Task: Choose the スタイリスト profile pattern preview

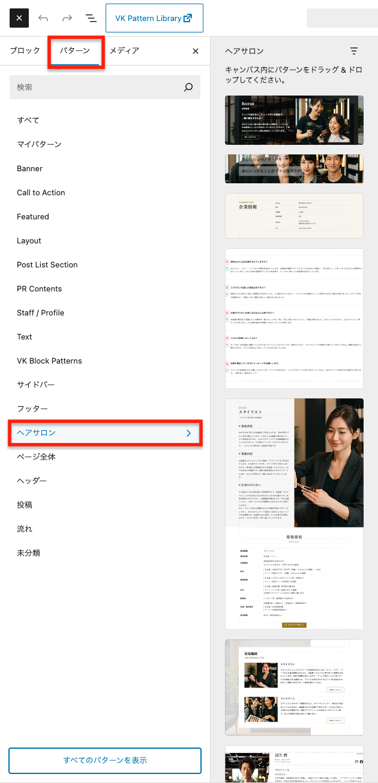Action: (294, 514)
